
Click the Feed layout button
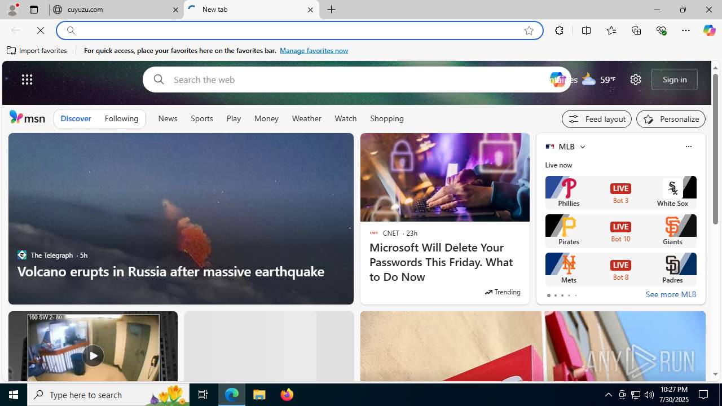coord(597,119)
